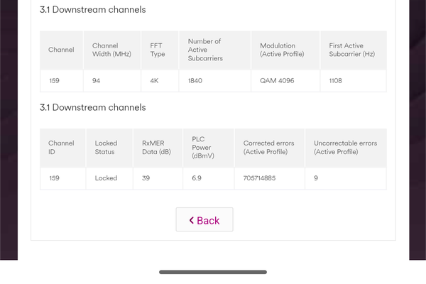
Task: Click the First Active Subcarrier (Hz) header
Action: [x=353, y=50]
